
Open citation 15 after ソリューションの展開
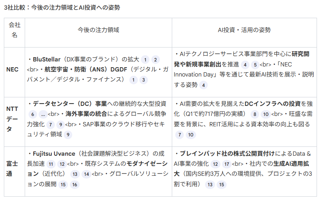coord(63,185)
